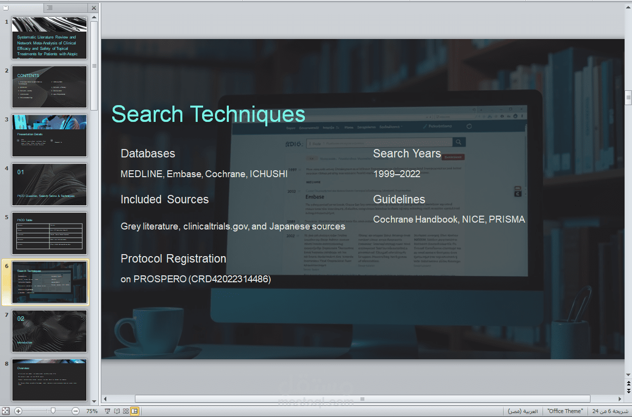Select slide 1 thumbnail

[x=49, y=38]
